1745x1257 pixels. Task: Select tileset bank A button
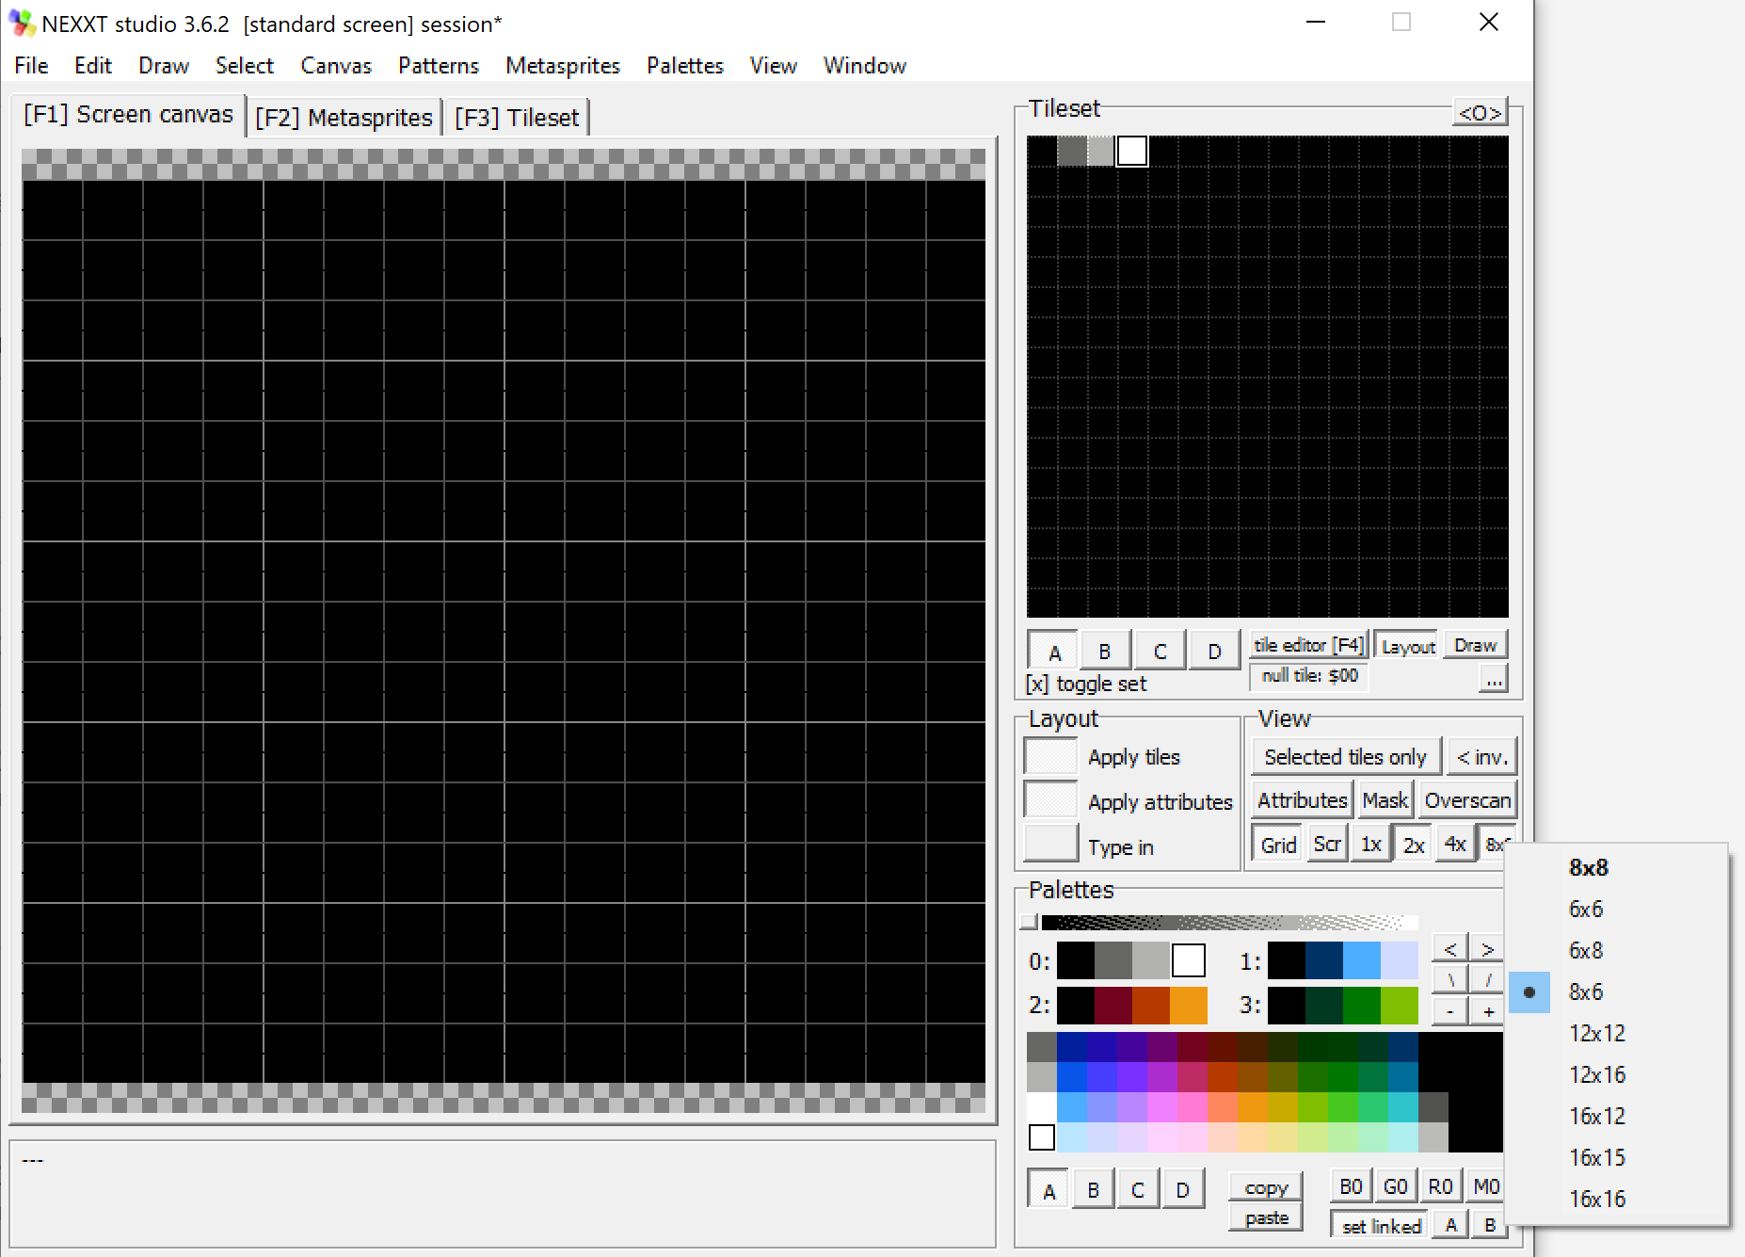pyautogui.click(x=1054, y=651)
